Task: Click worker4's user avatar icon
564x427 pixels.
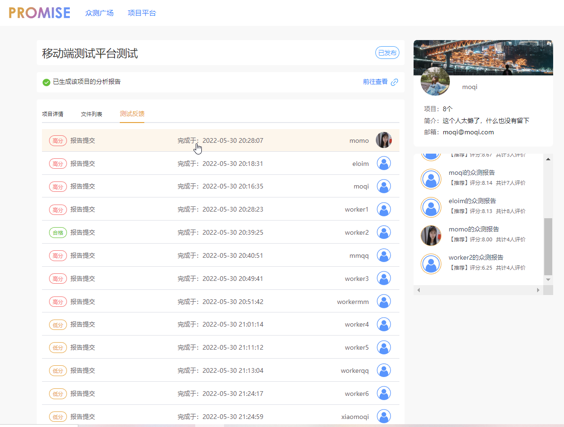Action: pyautogui.click(x=384, y=324)
